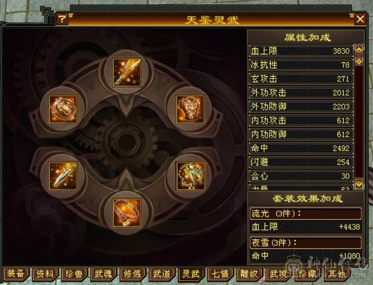The image size is (373, 285).
Task: Open the question mark help icon
Action: click(62, 19)
